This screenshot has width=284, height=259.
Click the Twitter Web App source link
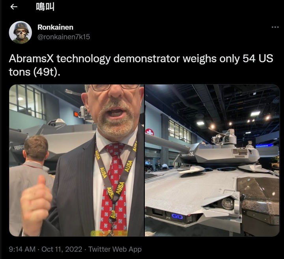(x=115, y=249)
